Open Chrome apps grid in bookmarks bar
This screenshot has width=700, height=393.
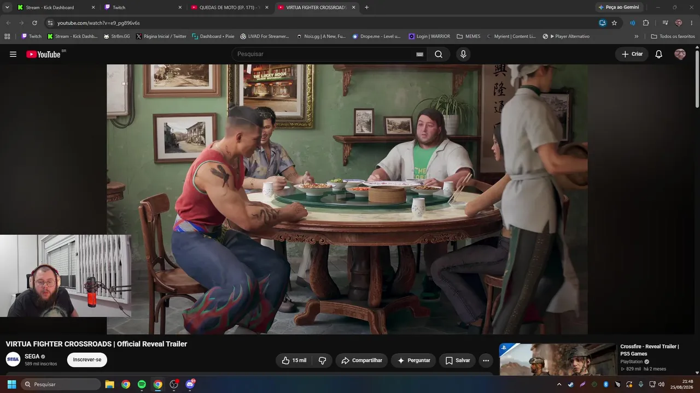[x=7, y=37]
